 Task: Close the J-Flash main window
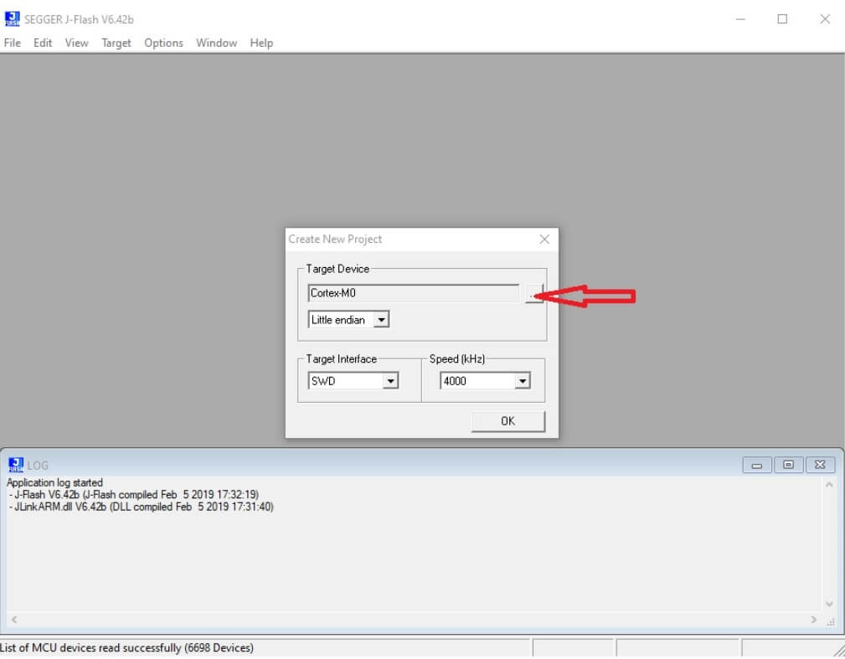pyautogui.click(x=825, y=19)
